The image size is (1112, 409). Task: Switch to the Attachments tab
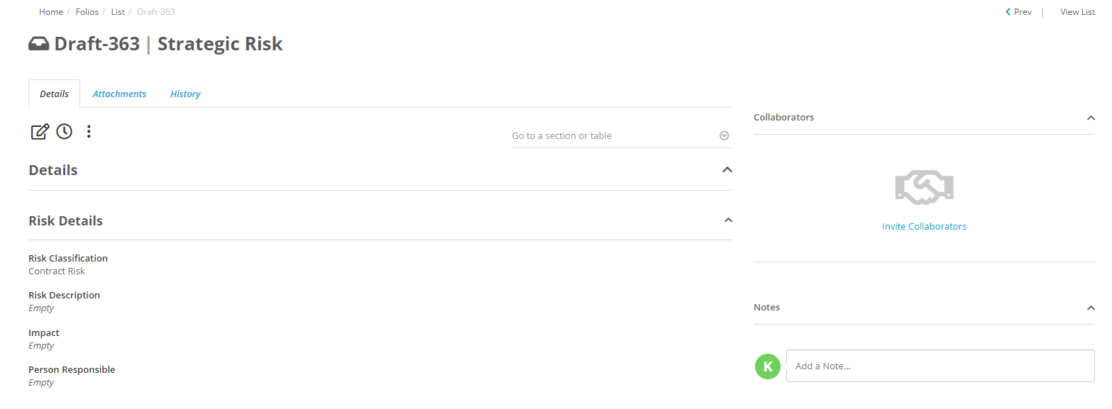coord(119,94)
